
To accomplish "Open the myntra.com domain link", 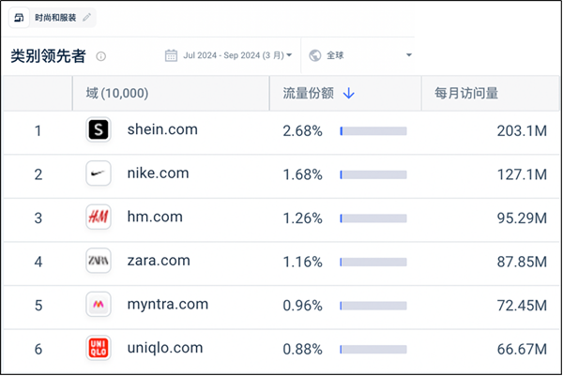I will 168,305.
